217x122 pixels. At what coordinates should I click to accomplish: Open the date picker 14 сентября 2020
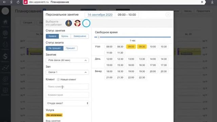[100, 15]
